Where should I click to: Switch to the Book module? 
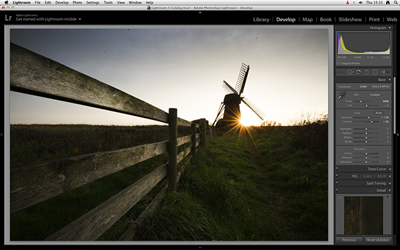(x=325, y=19)
